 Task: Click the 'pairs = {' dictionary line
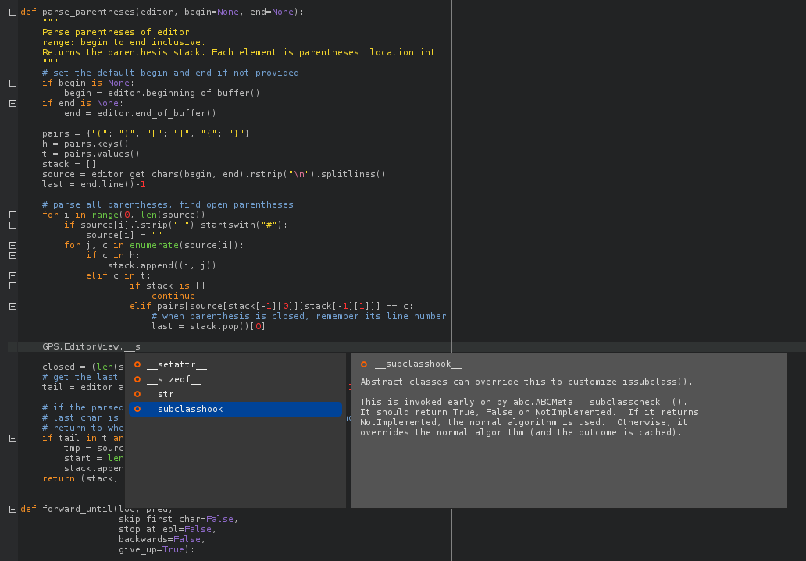point(145,133)
